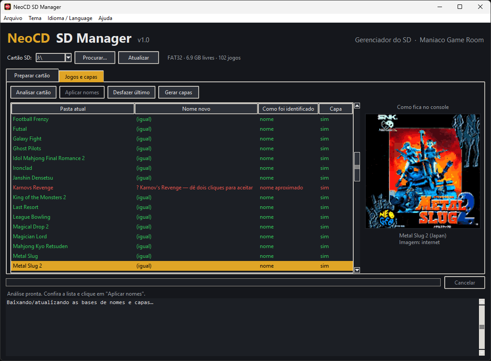Sort by Pasta atual column header

[x=73, y=109]
